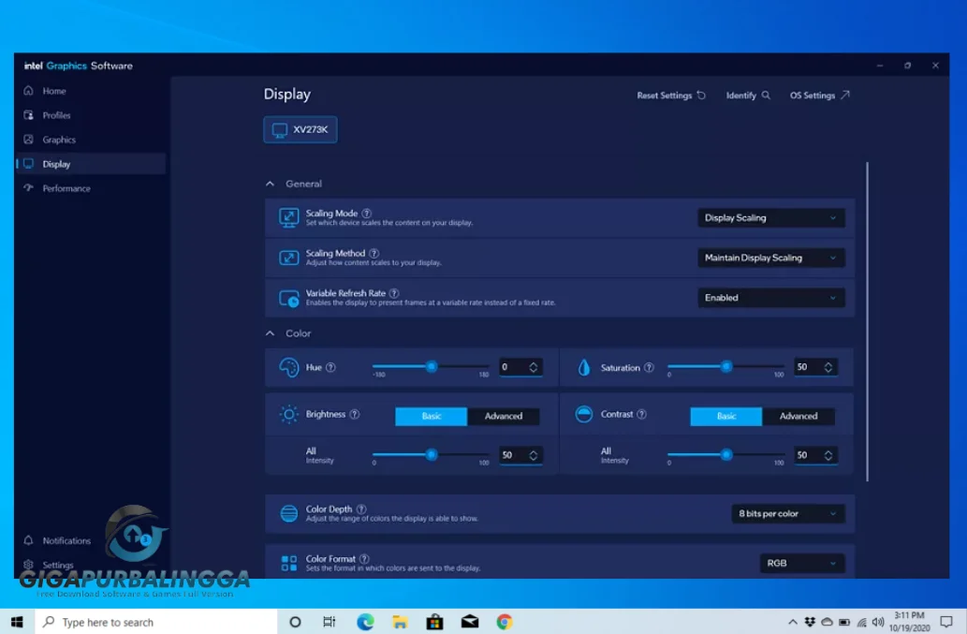Click the Saturation value stepper arrows

click(828, 368)
